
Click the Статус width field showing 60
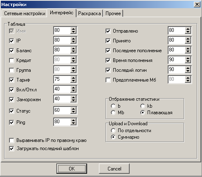(62, 111)
